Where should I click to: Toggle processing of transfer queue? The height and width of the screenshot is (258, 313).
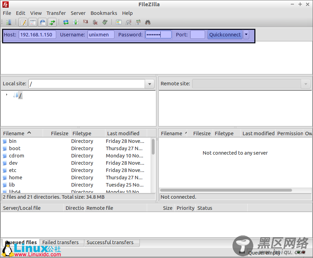76,22
